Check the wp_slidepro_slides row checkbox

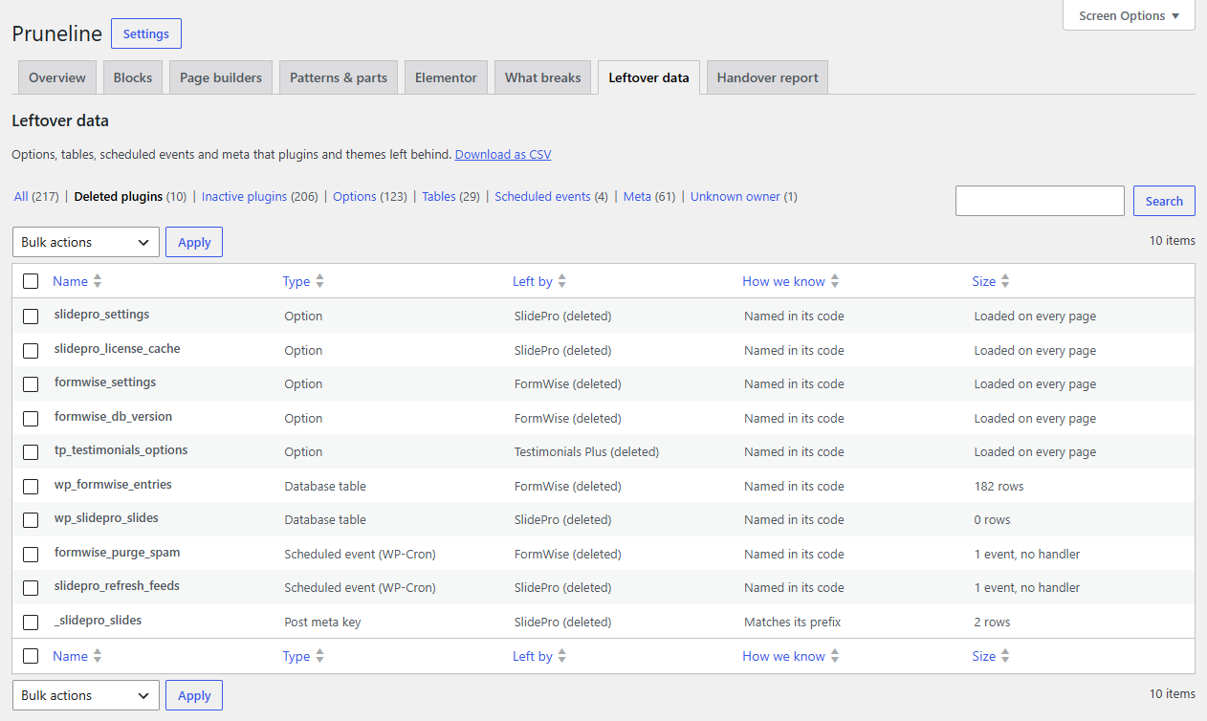coord(31,520)
